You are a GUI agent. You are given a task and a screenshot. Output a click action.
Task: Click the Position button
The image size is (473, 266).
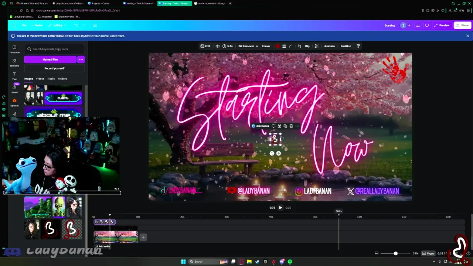pyautogui.click(x=346, y=46)
